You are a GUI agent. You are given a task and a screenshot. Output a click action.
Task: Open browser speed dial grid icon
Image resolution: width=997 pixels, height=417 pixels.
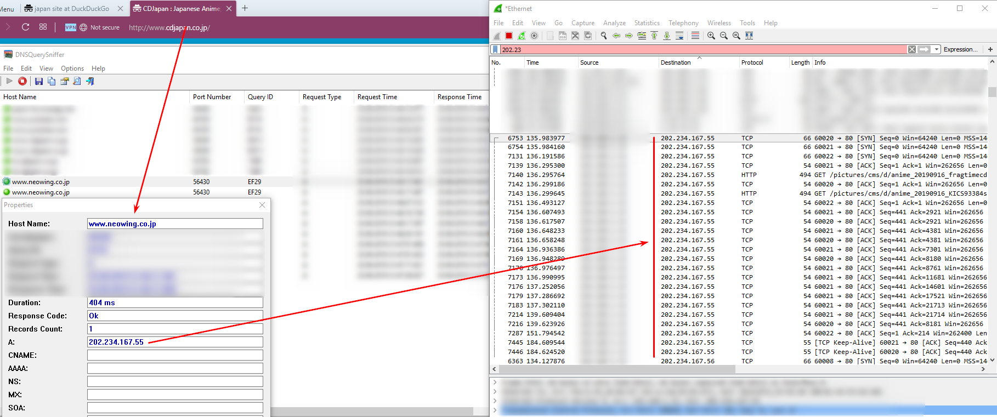pos(43,27)
